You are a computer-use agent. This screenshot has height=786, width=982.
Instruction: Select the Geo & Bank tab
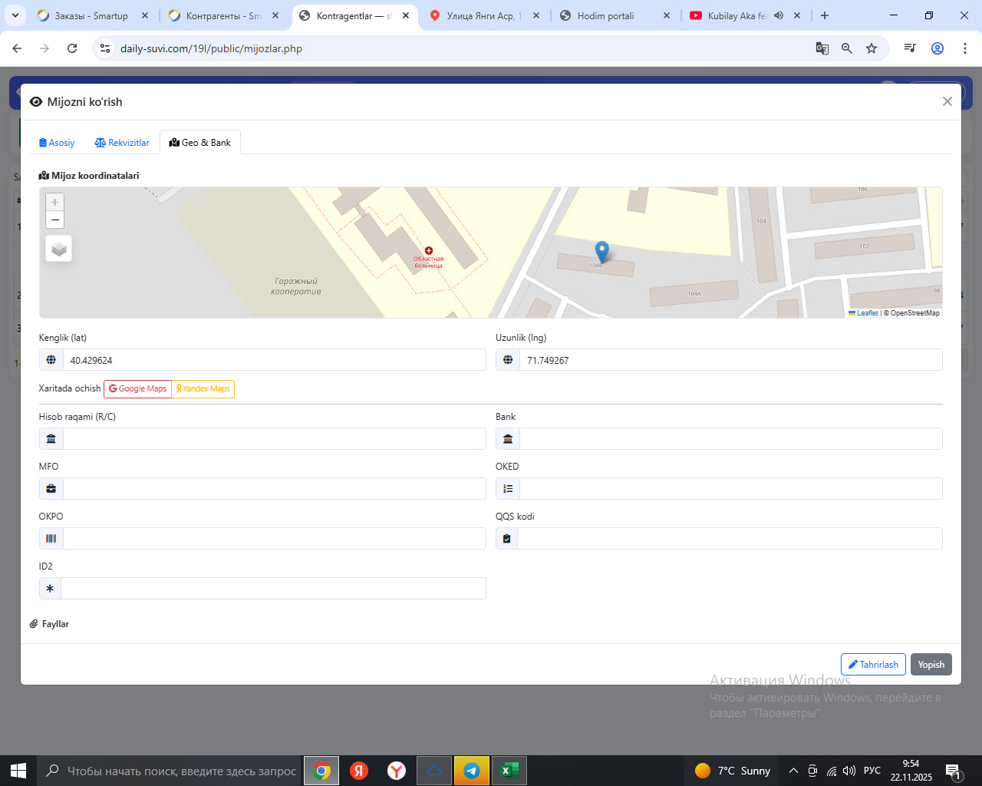click(x=200, y=143)
